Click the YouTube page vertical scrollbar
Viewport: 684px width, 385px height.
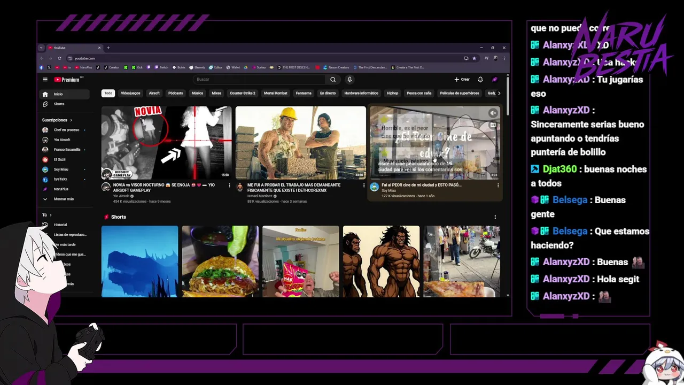click(508, 95)
